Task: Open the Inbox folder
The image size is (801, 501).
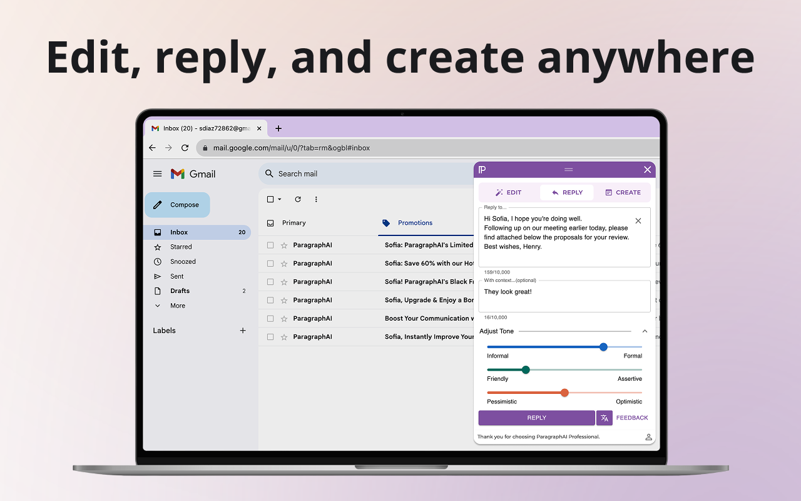Action: pos(197,232)
